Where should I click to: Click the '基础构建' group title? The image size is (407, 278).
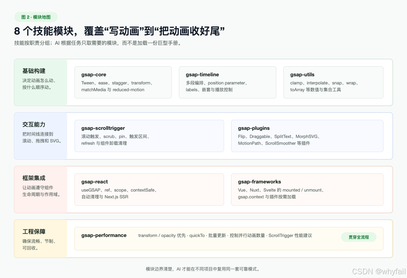(34, 71)
